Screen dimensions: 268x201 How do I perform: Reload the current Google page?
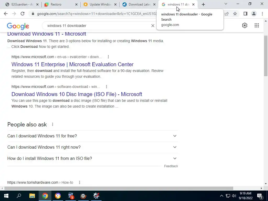coord(23,14)
